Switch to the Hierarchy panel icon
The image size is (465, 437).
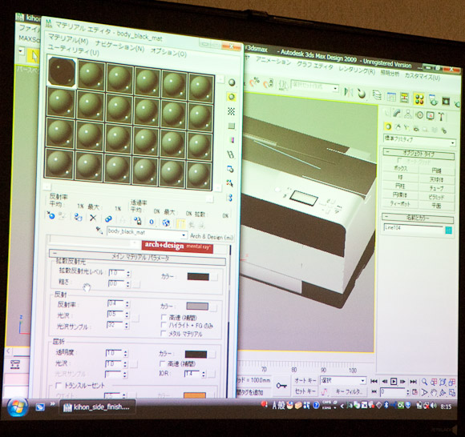[x=408, y=114]
